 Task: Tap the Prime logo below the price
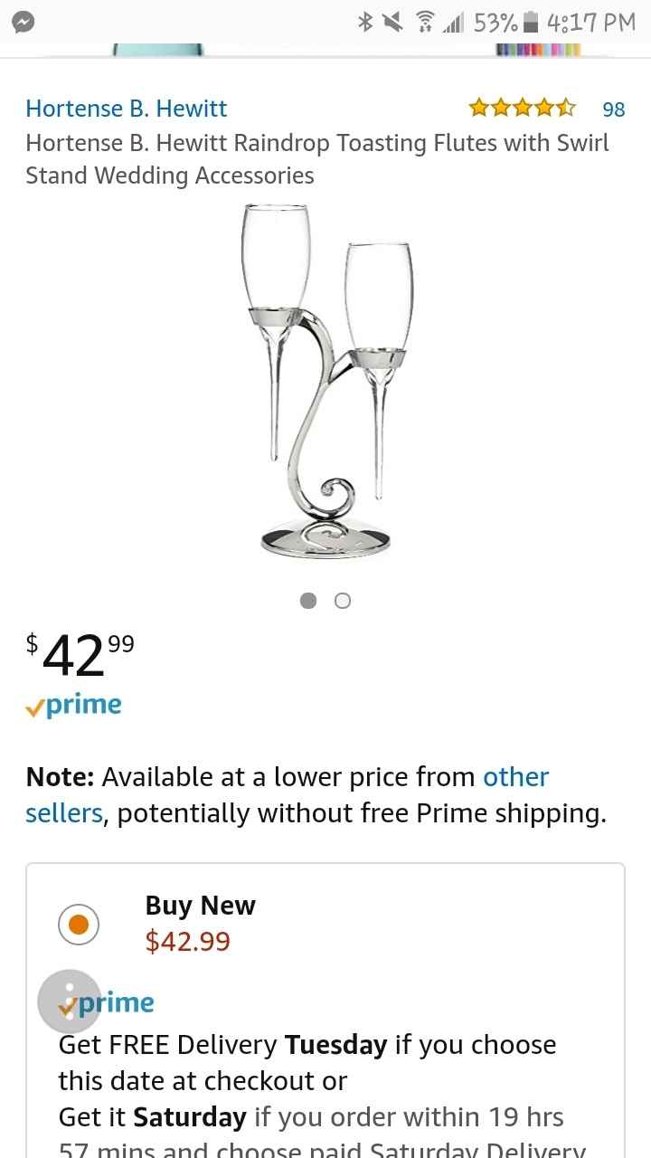tap(74, 706)
